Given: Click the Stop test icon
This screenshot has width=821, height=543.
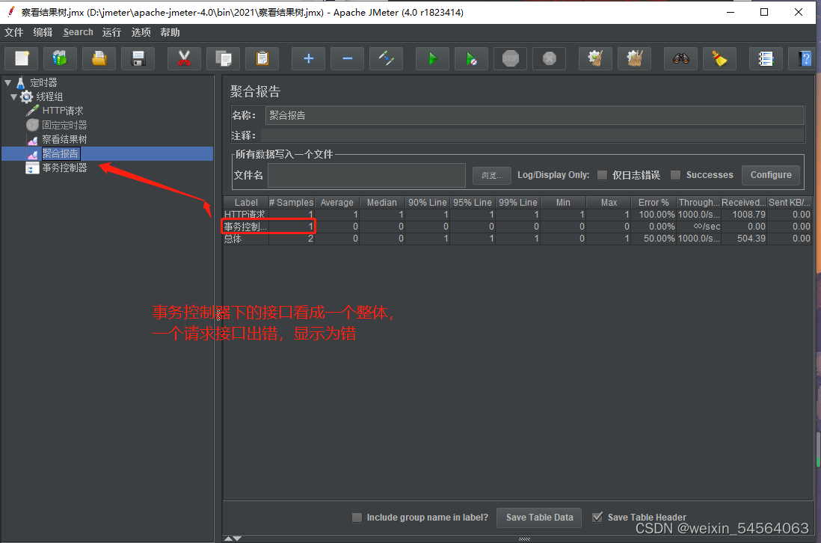Looking at the screenshot, I should pos(511,58).
